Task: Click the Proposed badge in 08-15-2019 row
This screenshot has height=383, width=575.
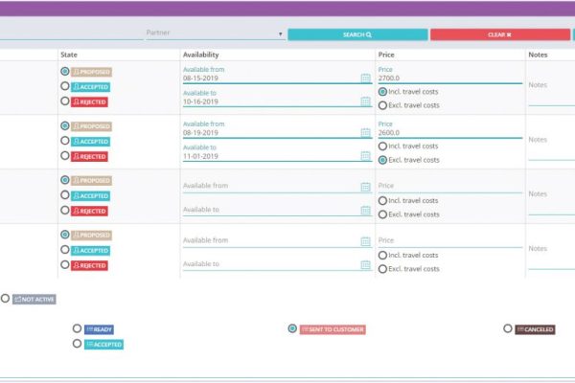Action: [x=91, y=72]
